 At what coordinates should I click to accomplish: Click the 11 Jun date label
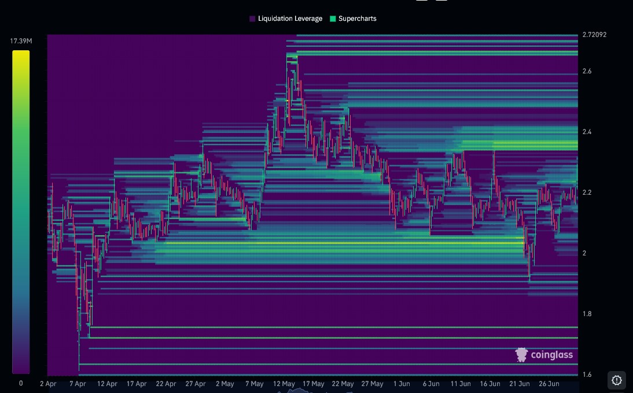pos(461,384)
